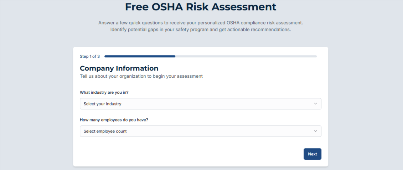Click the 'Step 1 of 3' indicator

click(90, 56)
